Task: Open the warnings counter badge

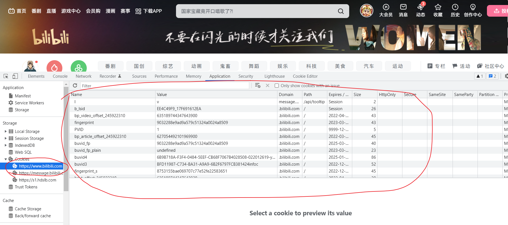Action: (x=480, y=76)
